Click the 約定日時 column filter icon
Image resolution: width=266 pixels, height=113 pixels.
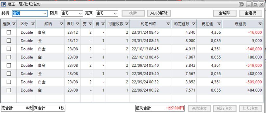click(168, 24)
